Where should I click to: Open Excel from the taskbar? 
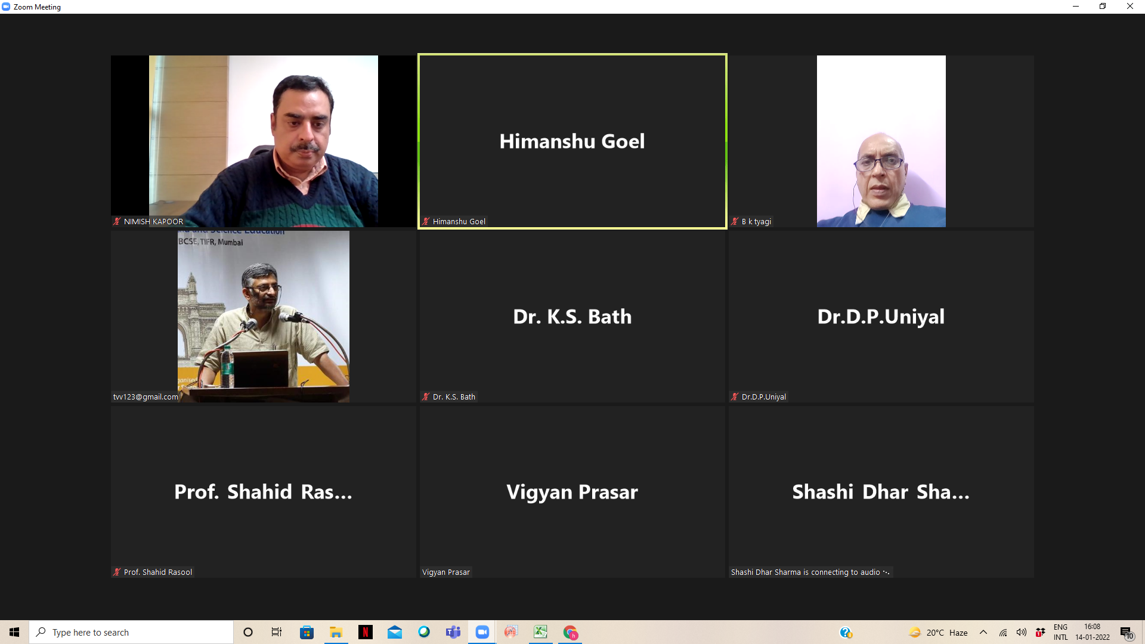pos(540,632)
